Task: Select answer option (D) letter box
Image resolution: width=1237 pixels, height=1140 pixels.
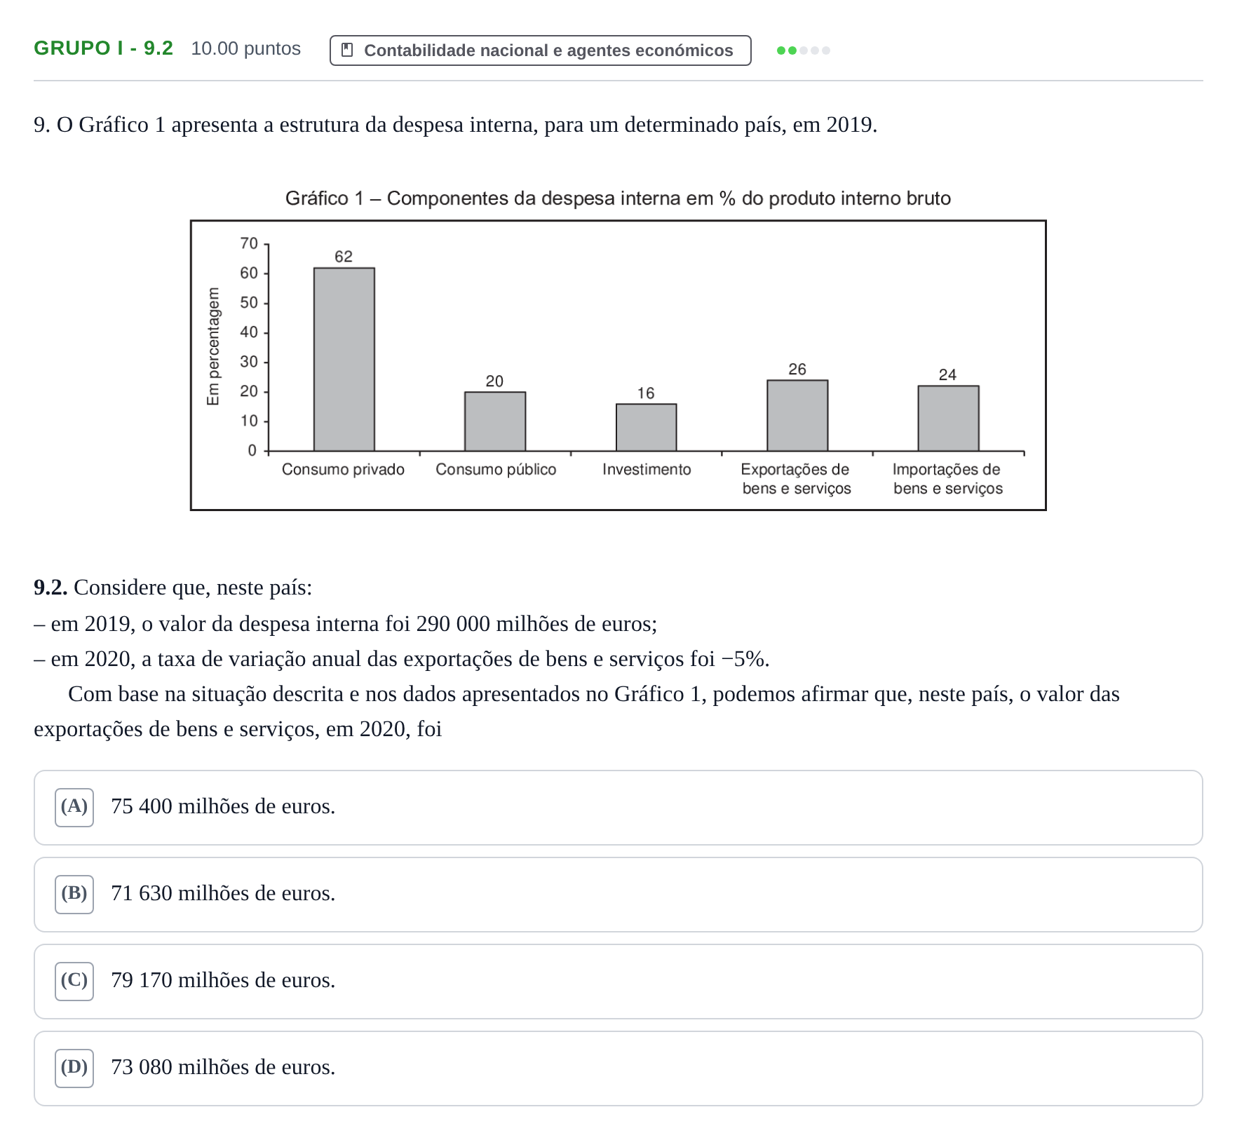Action: coord(74,1068)
